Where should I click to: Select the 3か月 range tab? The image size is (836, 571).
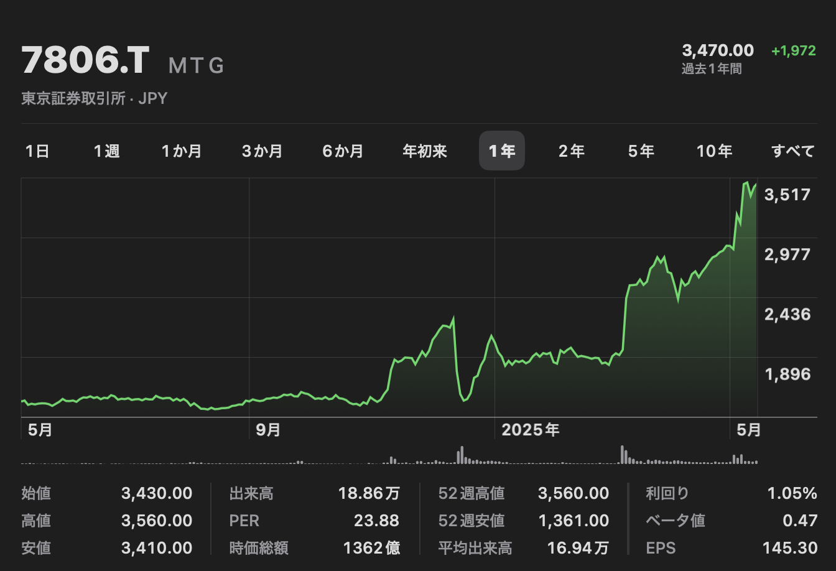point(262,151)
